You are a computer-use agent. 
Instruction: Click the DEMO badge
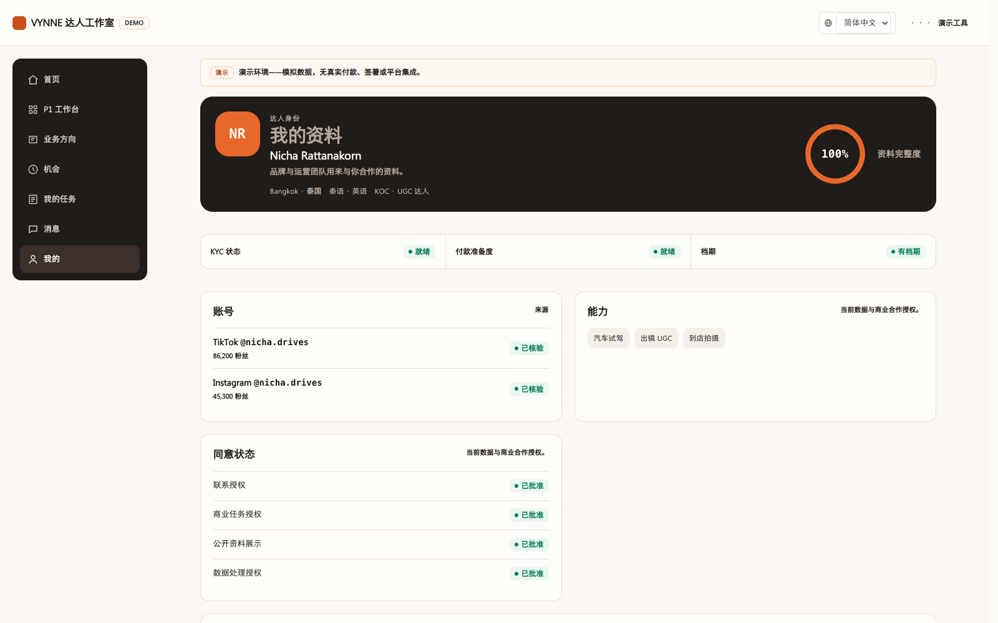(x=134, y=23)
